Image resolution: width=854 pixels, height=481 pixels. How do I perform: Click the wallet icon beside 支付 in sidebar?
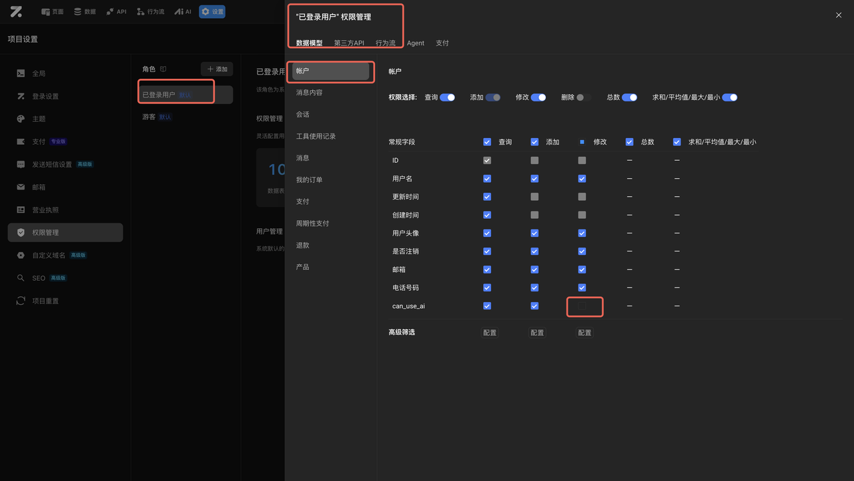21,141
